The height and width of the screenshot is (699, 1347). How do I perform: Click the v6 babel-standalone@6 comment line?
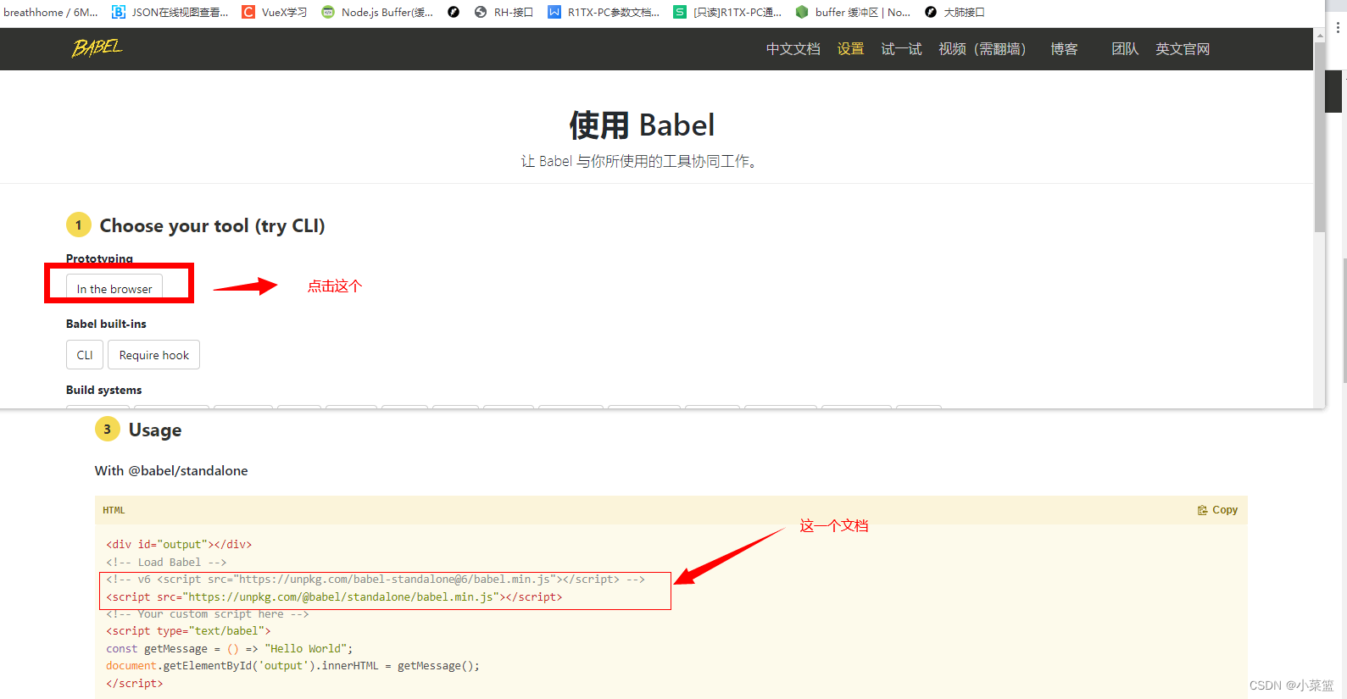coord(376,580)
